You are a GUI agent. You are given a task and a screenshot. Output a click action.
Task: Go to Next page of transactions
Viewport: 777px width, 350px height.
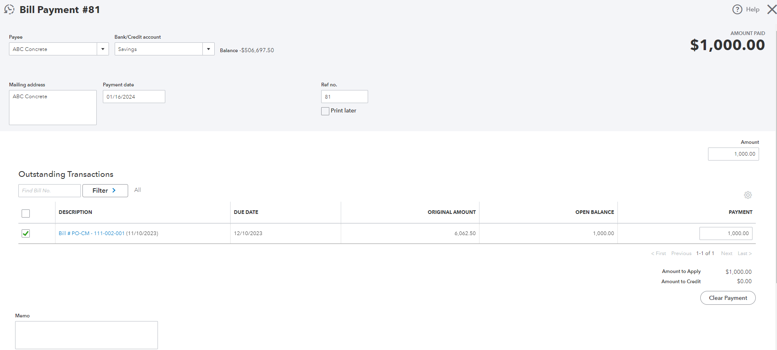(x=726, y=253)
